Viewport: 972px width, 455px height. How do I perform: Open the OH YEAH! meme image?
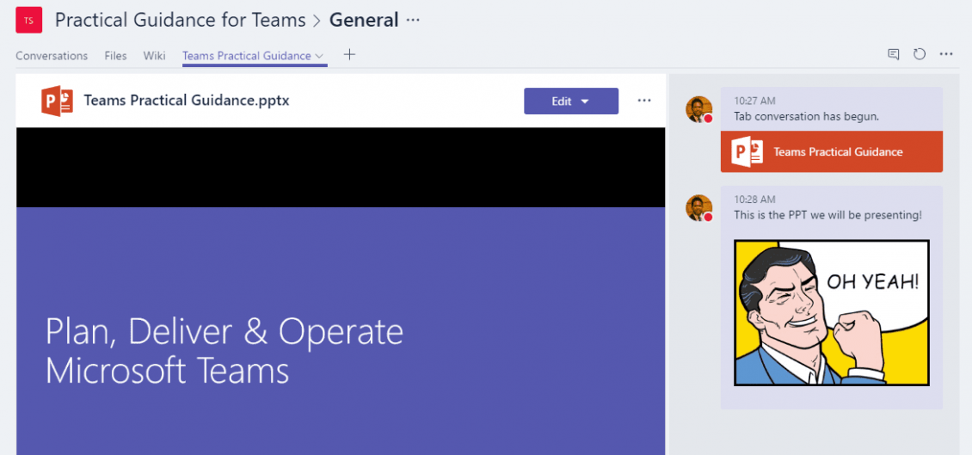(x=831, y=312)
